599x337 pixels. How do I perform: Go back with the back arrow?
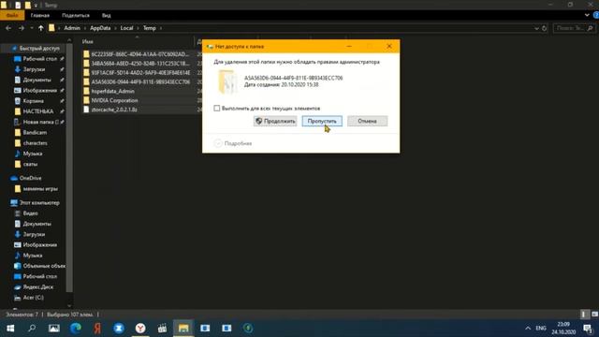click(x=8, y=28)
